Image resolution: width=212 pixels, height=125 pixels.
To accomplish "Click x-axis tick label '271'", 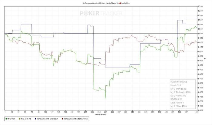I will point(106,112).
